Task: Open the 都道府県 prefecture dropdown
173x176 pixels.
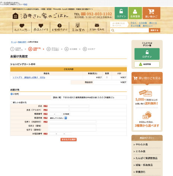Action: [58, 118]
